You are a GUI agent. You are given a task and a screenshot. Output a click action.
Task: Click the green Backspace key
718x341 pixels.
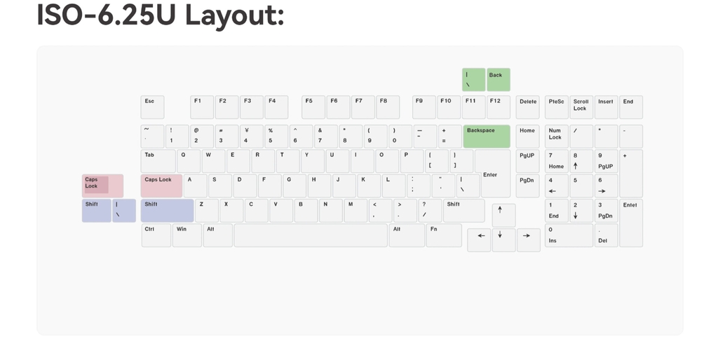pyautogui.click(x=487, y=136)
